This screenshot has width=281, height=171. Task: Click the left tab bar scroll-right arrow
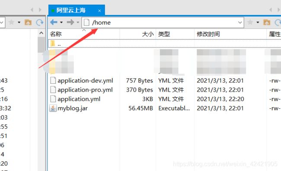pyautogui.click(x=40, y=9)
